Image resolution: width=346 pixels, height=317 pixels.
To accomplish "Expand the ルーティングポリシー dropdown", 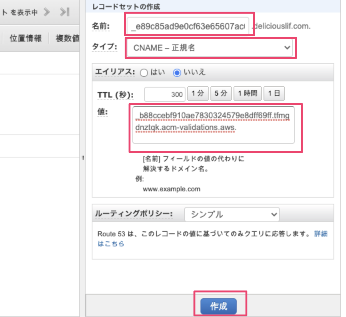I will click(x=232, y=214).
